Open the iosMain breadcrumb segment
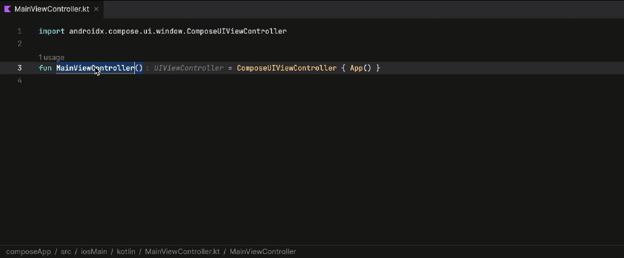 [x=94, y=252]
